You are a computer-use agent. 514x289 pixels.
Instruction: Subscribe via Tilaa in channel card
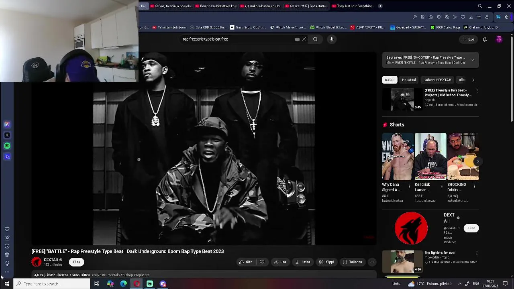click(x=471, y=228)
